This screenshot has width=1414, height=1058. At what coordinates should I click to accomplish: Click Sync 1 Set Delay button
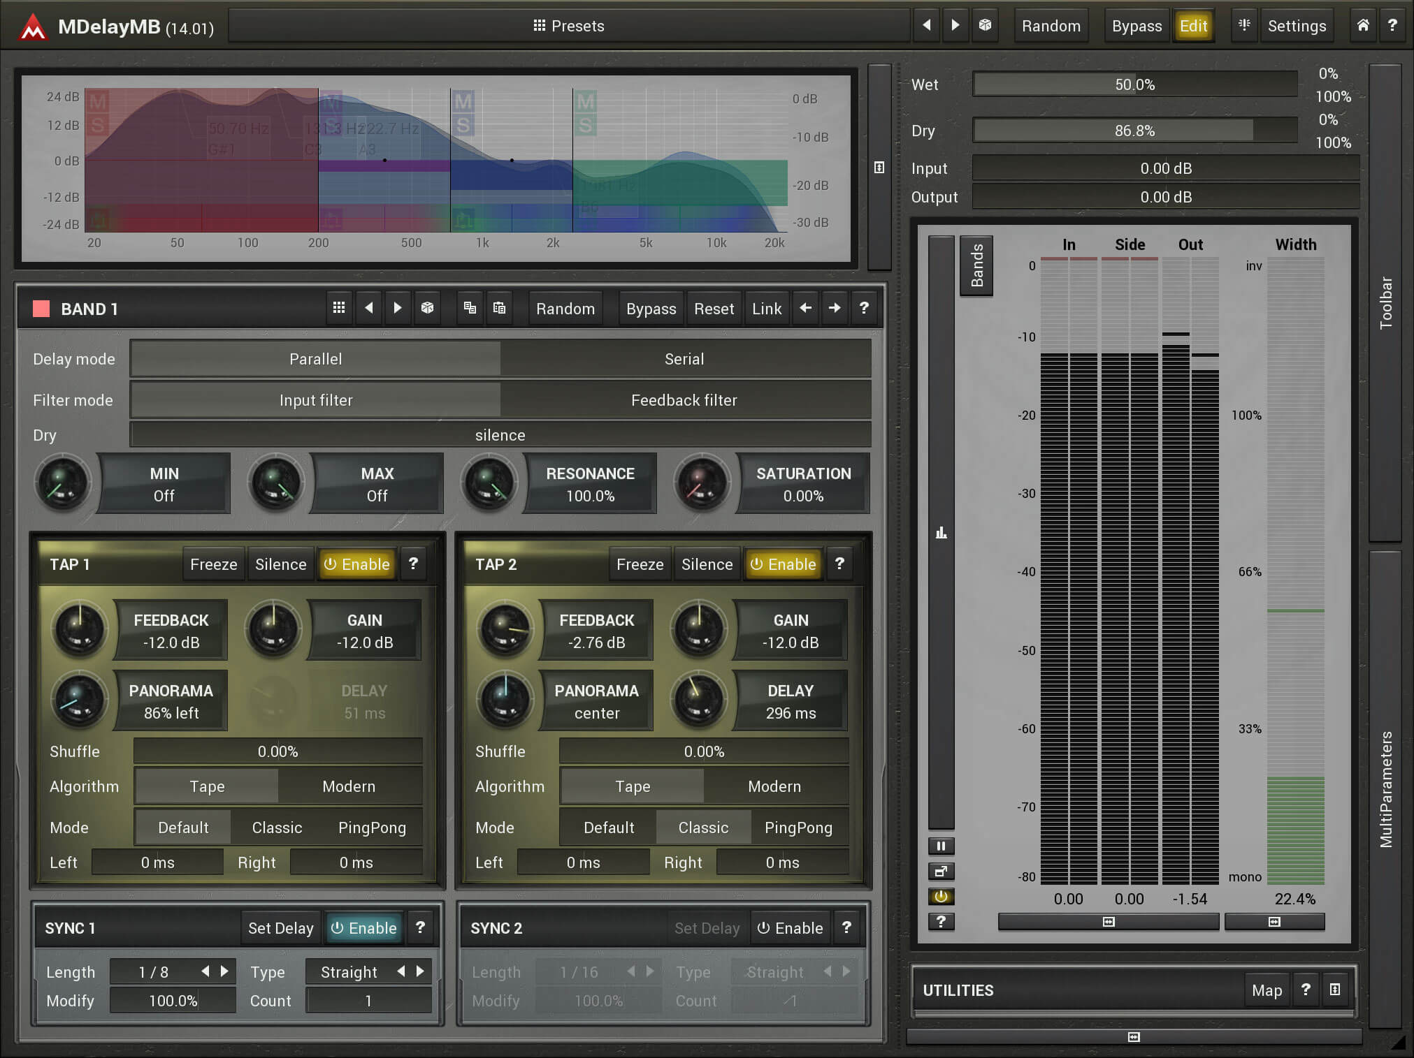(x=280, y=928)
